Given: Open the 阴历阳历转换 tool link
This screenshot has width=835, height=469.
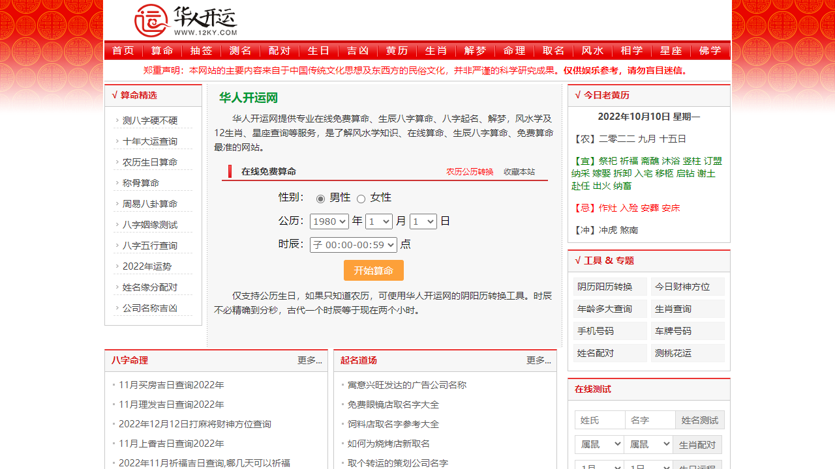Looking at the screenshot, I should (610, 287).
